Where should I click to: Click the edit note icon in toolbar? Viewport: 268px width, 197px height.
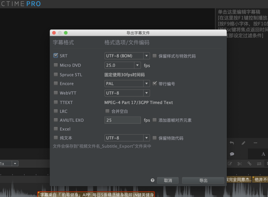230,163
